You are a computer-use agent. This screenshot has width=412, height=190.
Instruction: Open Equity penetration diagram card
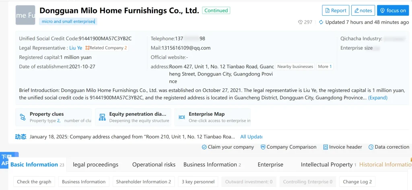pyautogui.click(x=133, y=117)
